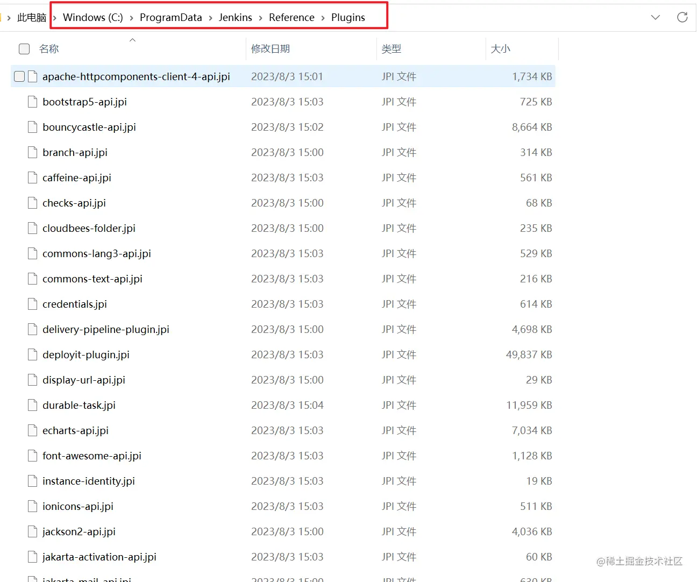The width and height of the screenshot is (698, 582).
Task: Select file name jakarta-activation-api.jpi
Action: pyautogui.click(x=99, y=557)
